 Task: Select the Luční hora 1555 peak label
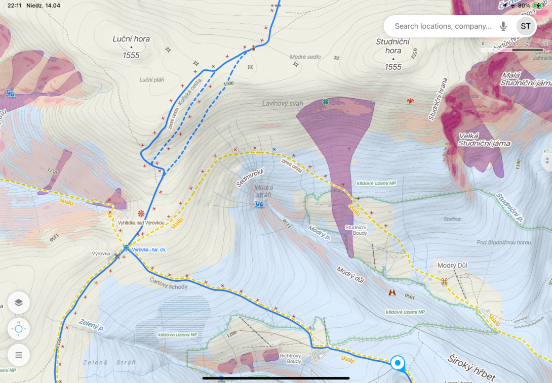tap(131, 47)
